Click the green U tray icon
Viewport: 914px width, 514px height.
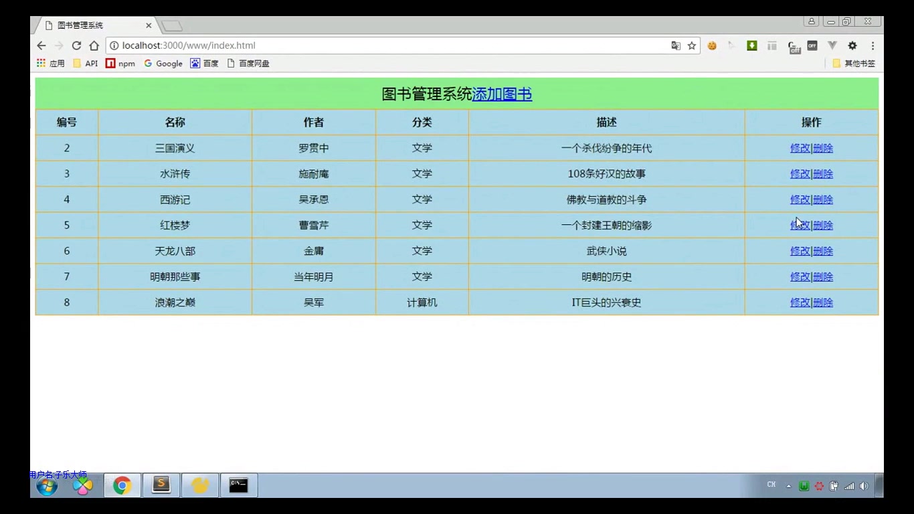coord(804,486)
